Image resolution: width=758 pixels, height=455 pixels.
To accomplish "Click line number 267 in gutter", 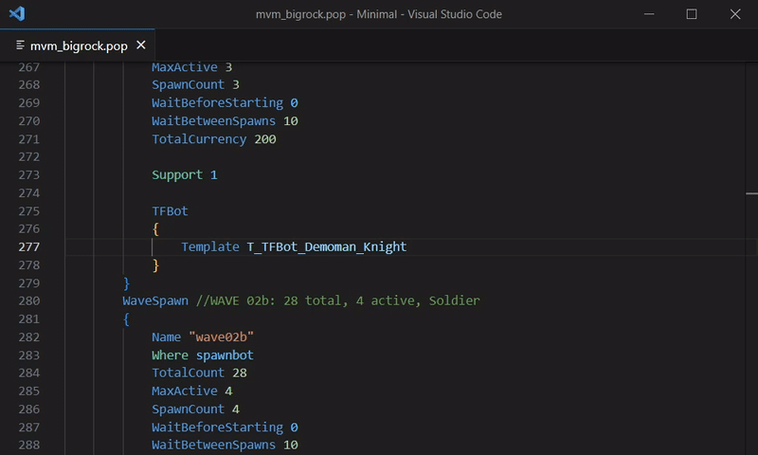I will tap(29, 66).
